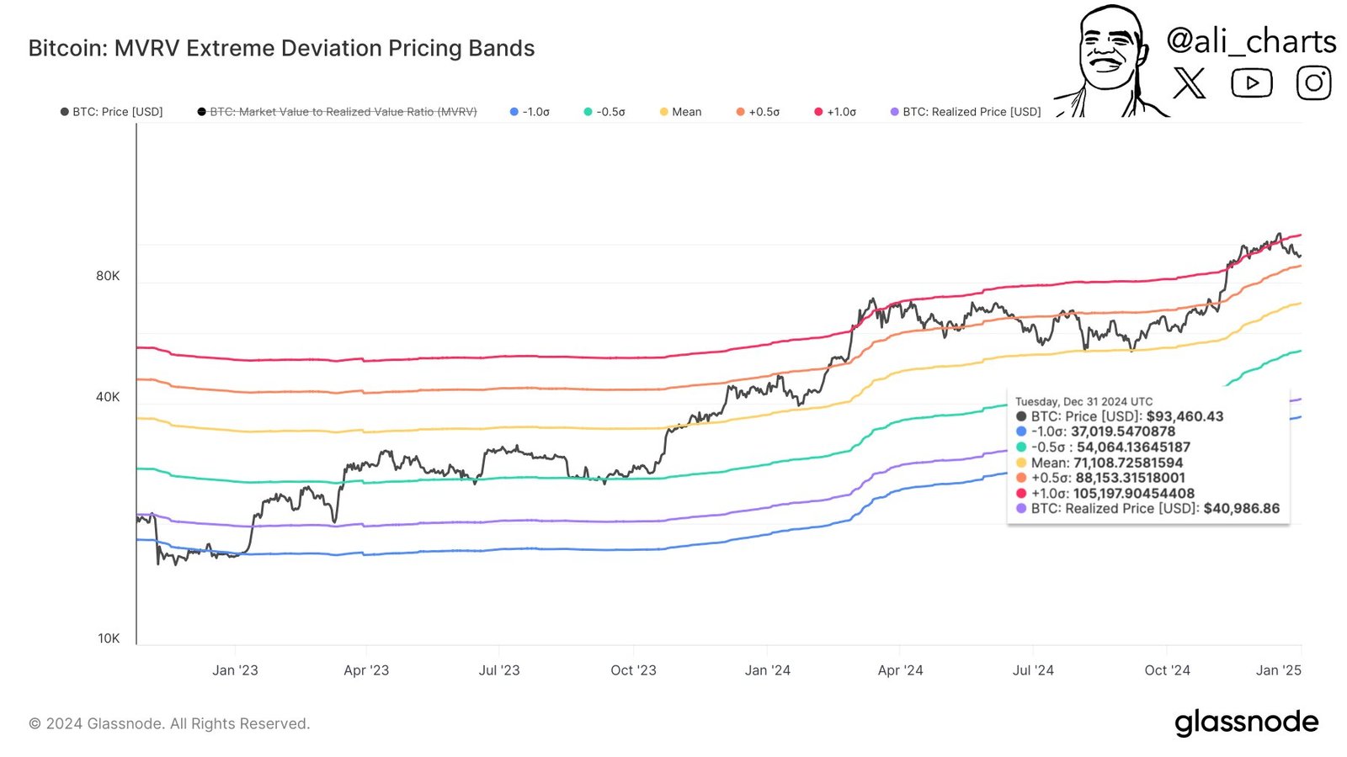Image resolution: width=1347 pixels, height=757 pixels.
Task: Click the Instagram camera icon
Action: pos(1313,82)
